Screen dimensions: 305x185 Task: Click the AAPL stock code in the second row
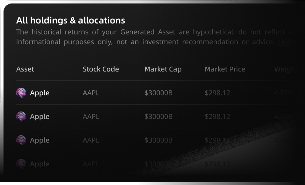pyautogui.click(x=91, y=116)
